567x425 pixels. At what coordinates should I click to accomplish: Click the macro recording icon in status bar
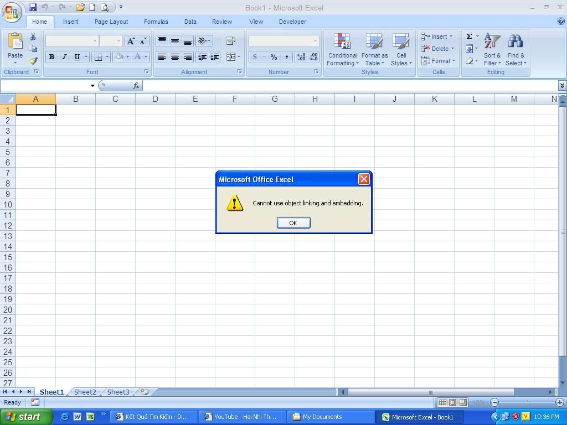tap(35, 402)
